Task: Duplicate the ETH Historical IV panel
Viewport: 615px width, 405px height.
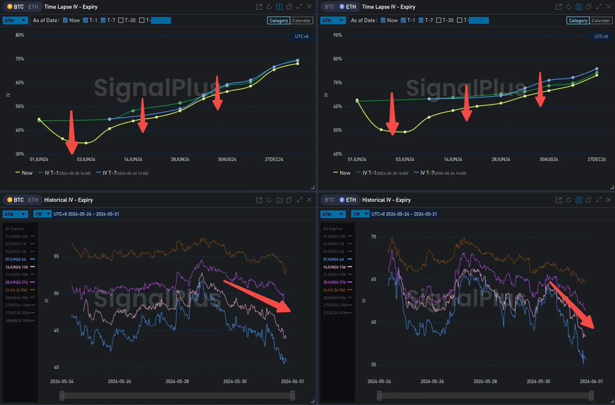Action: [589, 200]
